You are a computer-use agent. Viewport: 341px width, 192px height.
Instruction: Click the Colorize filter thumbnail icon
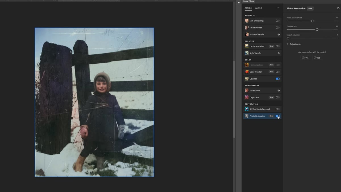[247, 79]
